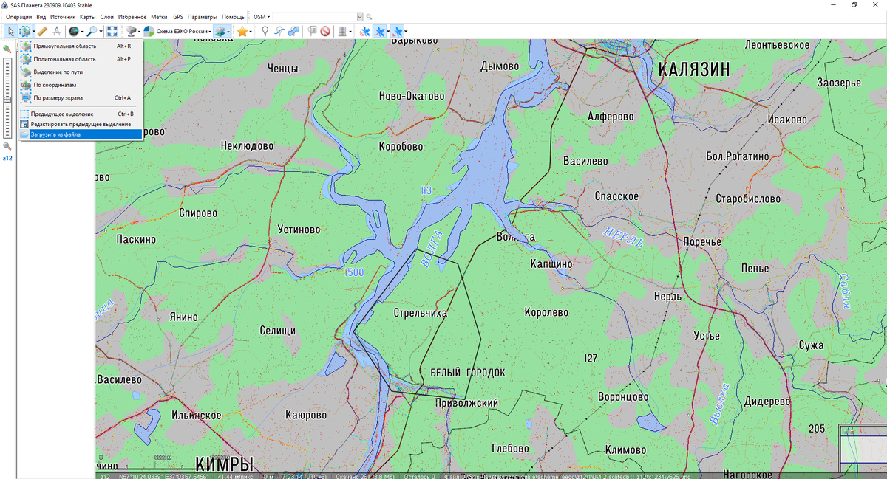The width and height of the screenshot is (887, 479).
Task: Open the Схема ЕЭКО России map dropdown
Action: click(177, 31)
